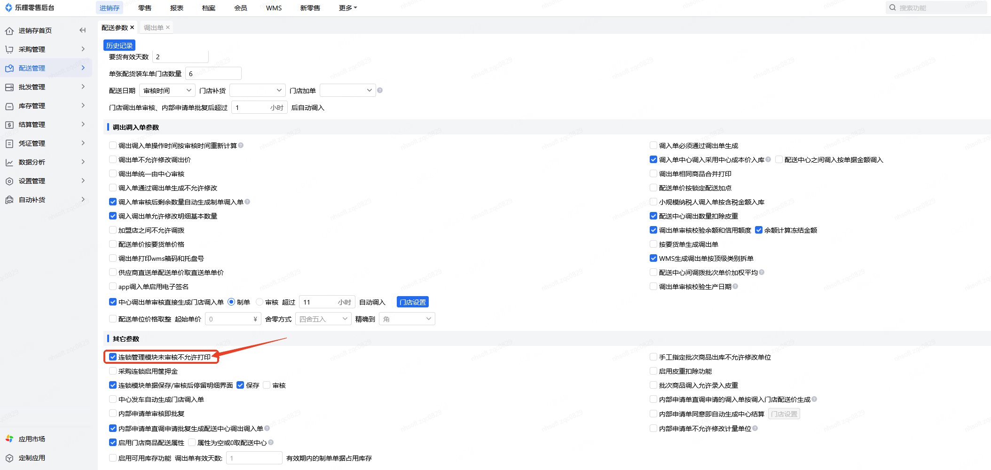Click the 数据分析 chart icon

coord(9,162)
